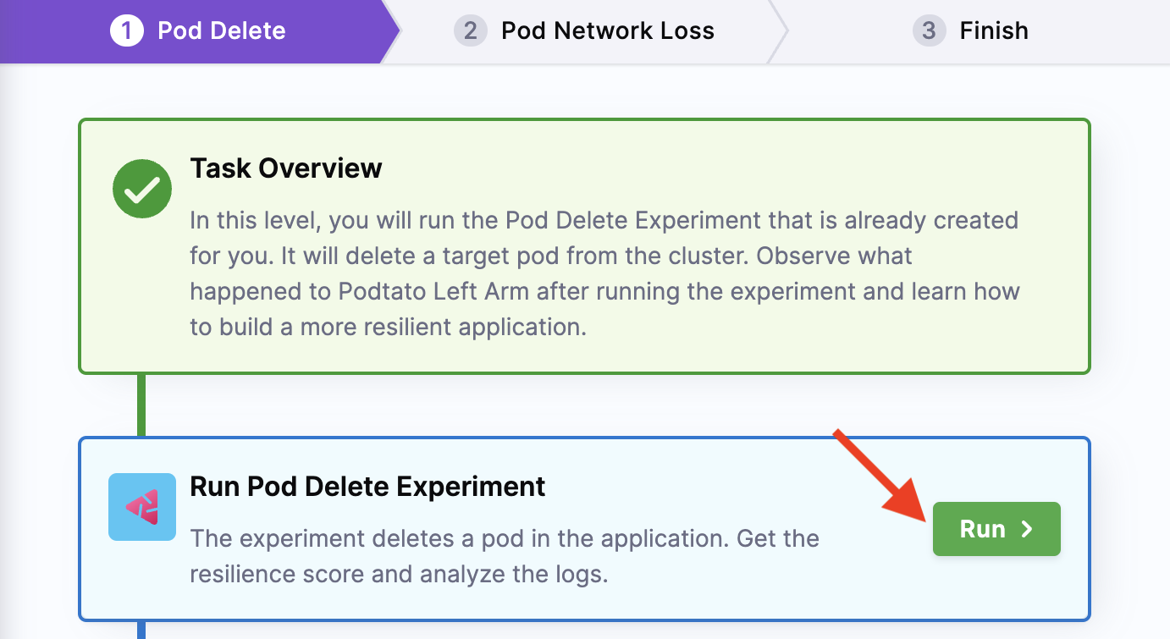Viewport: 1170px width, 639px height.
Task: Switch to the Pod Network Loss step
Action: point(607,31)
